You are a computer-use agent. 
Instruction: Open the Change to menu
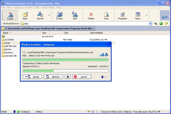(x=18, y=7)
